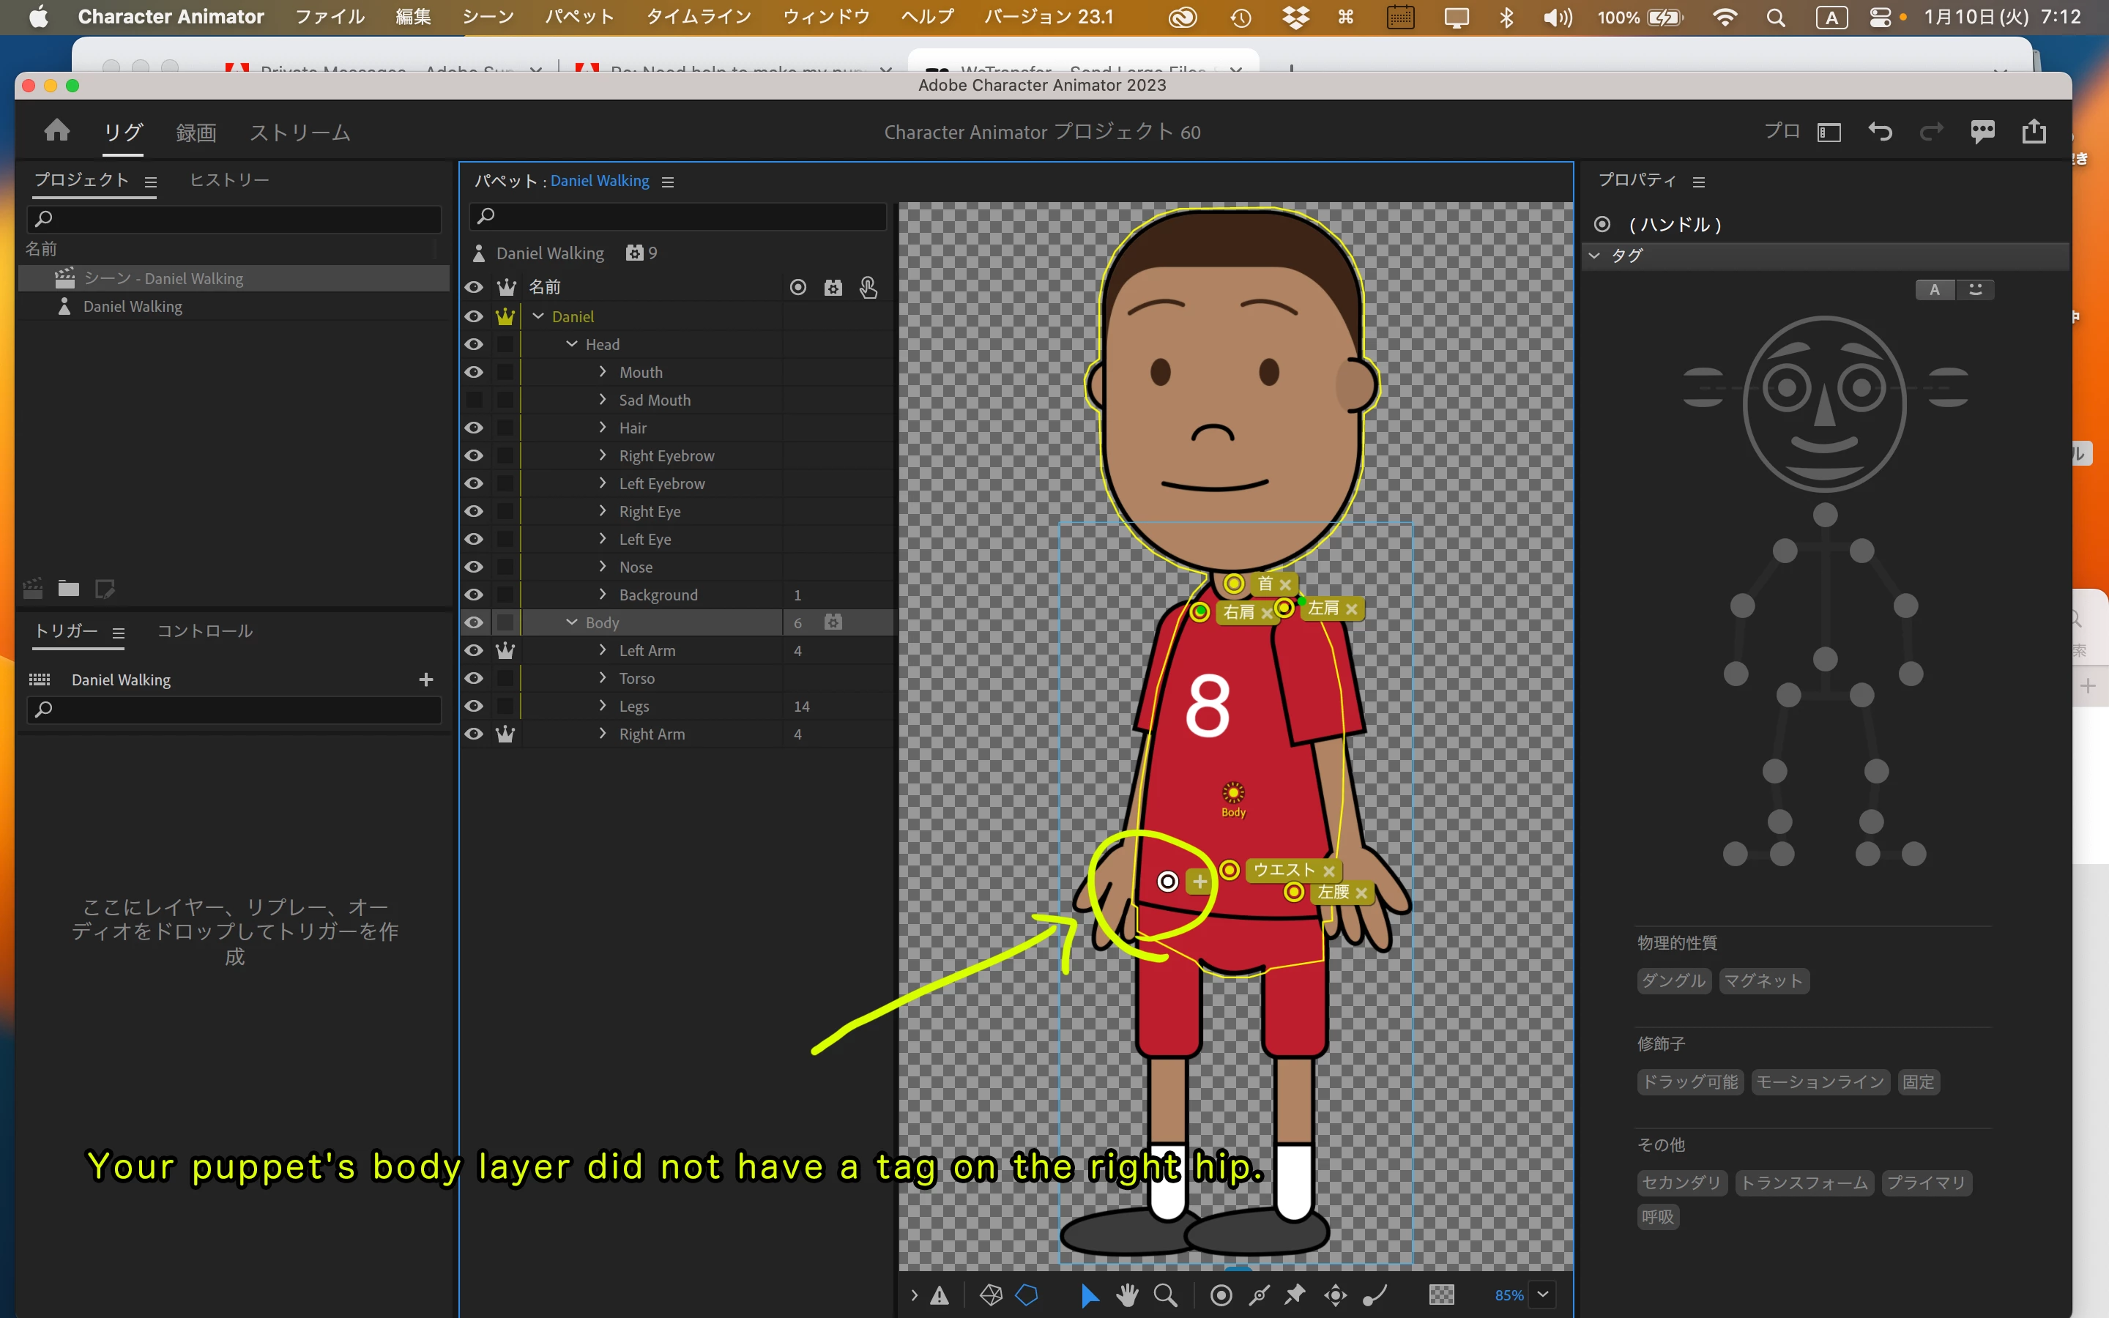Image resolution: width=2109 pixels, height=1318 pixels.
Task: Click the Home icon
Action: [x=56, y=132]
